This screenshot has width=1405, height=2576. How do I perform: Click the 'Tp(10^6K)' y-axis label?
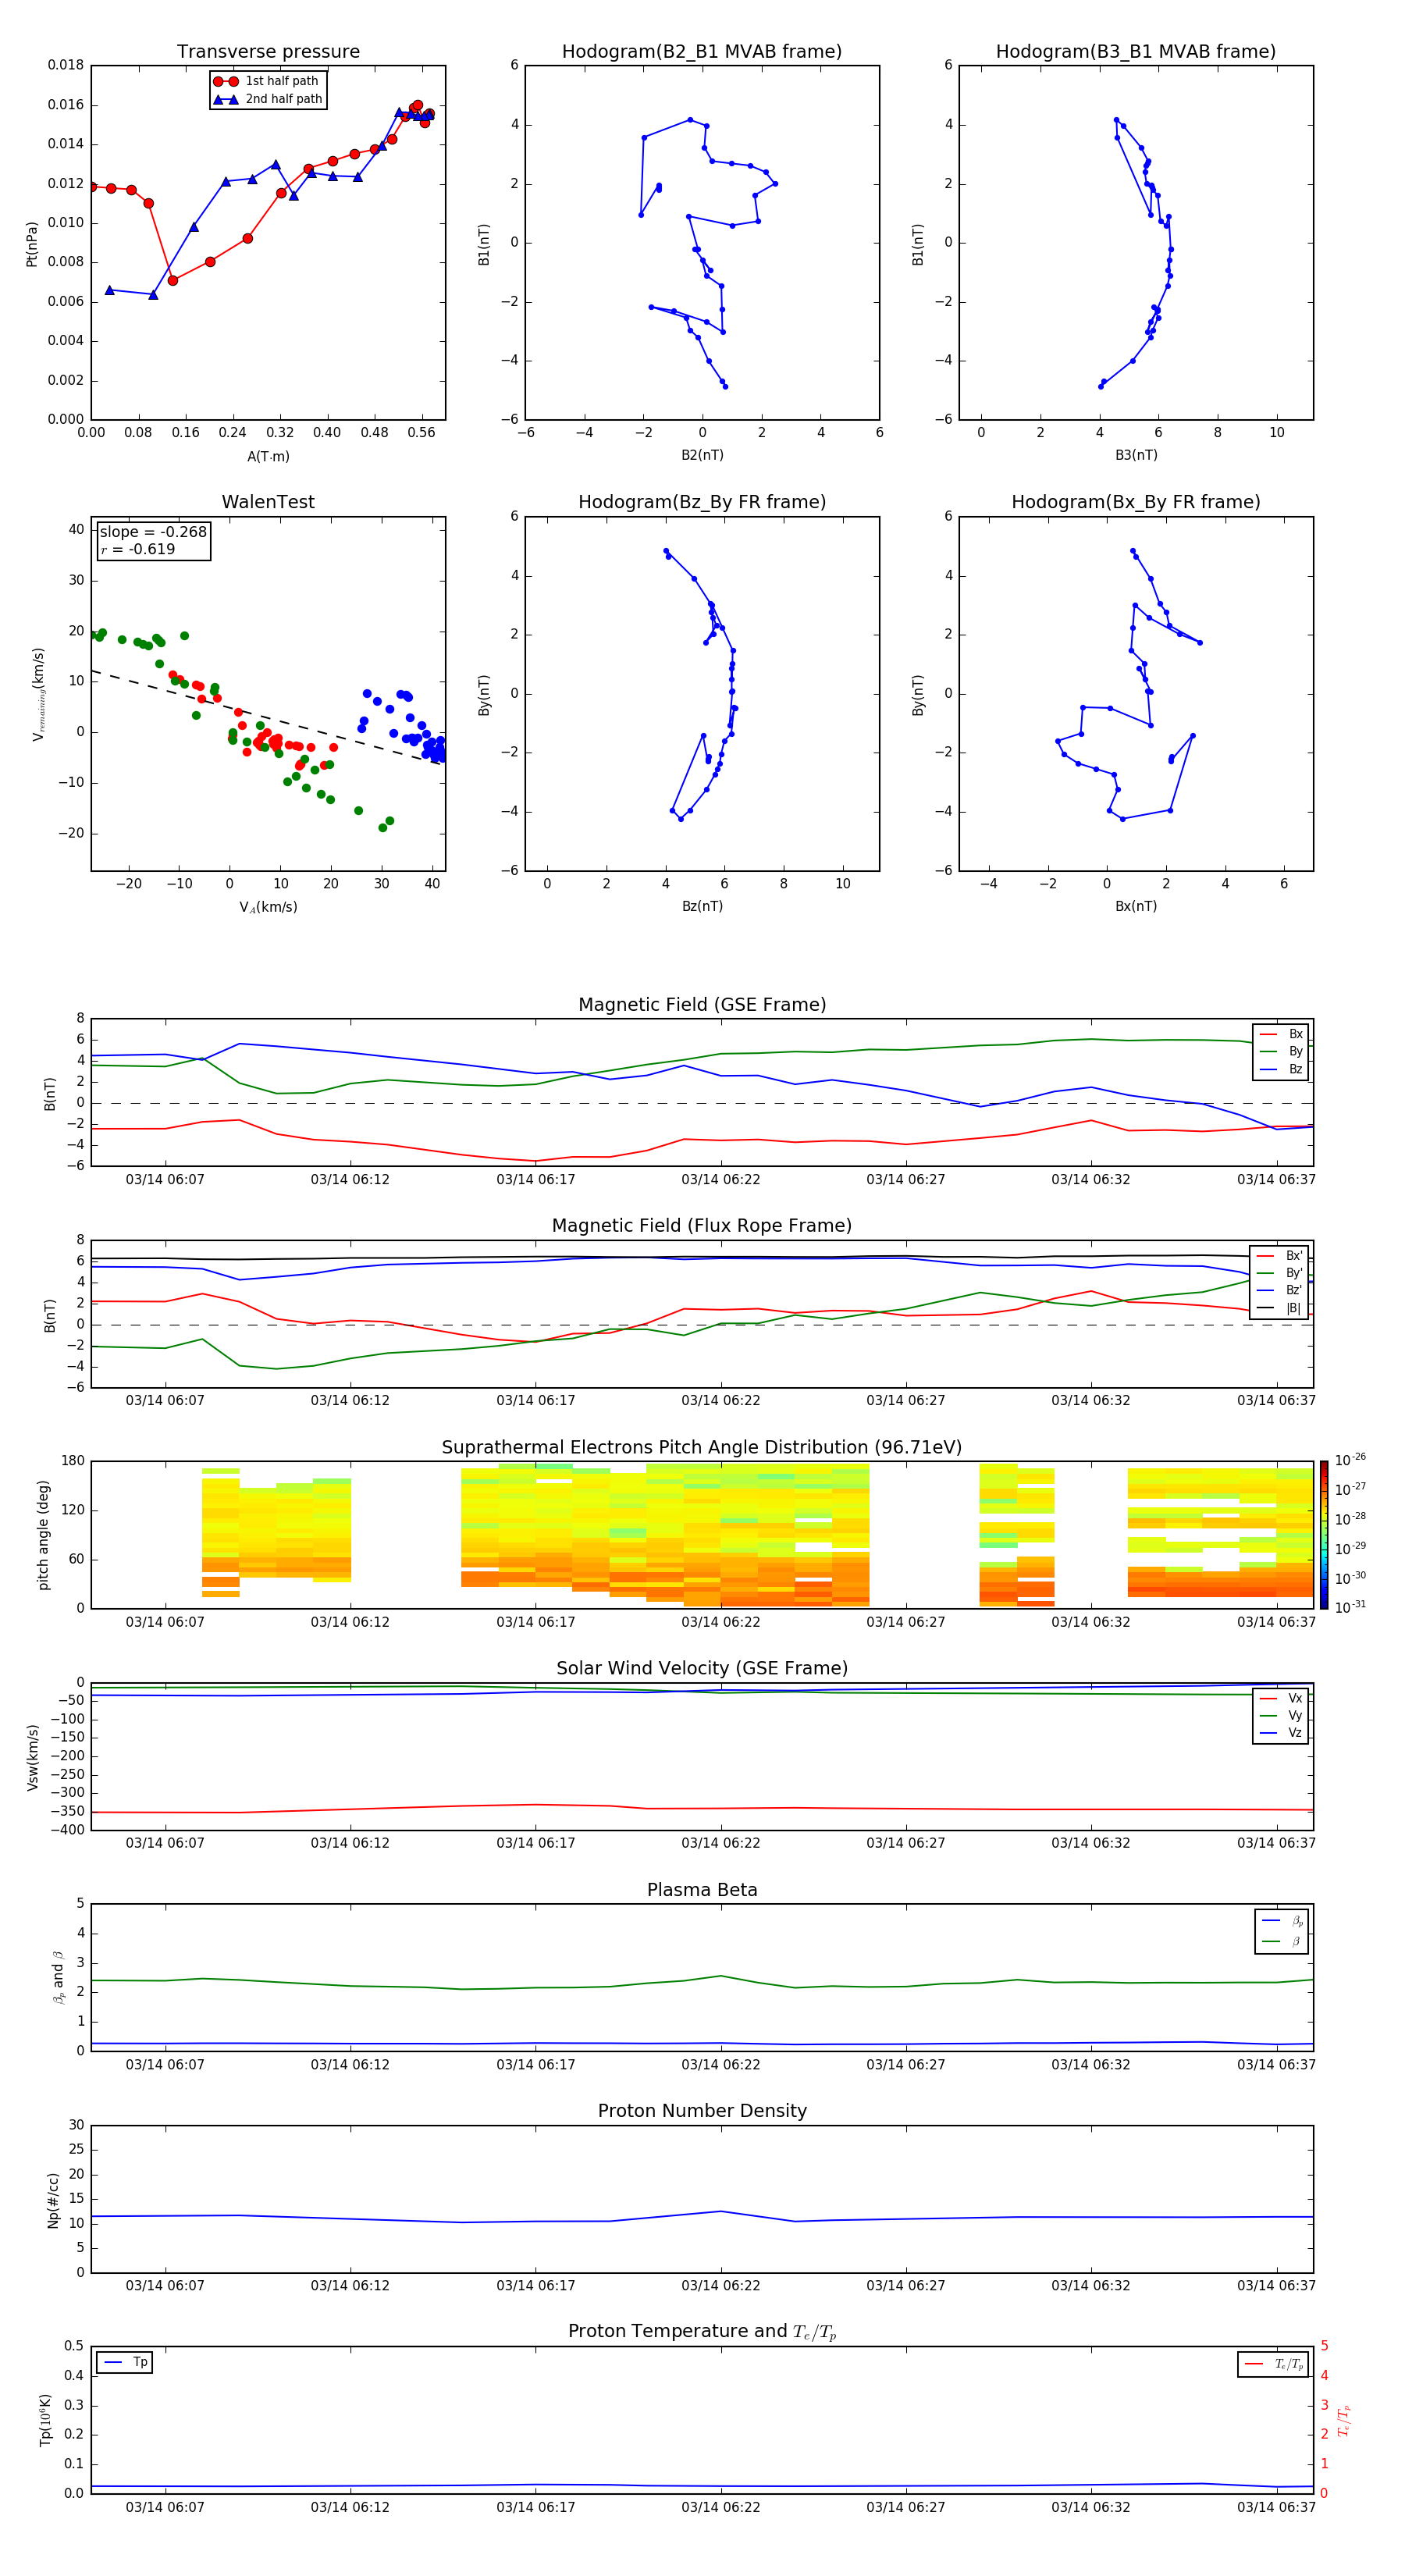(45, 2420)
